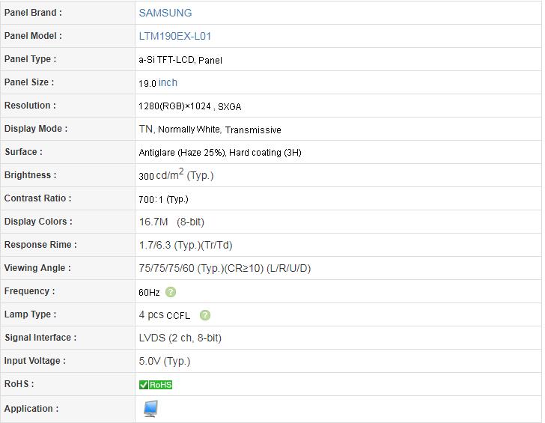Click the monitor application icon

(x=150, y=409)
